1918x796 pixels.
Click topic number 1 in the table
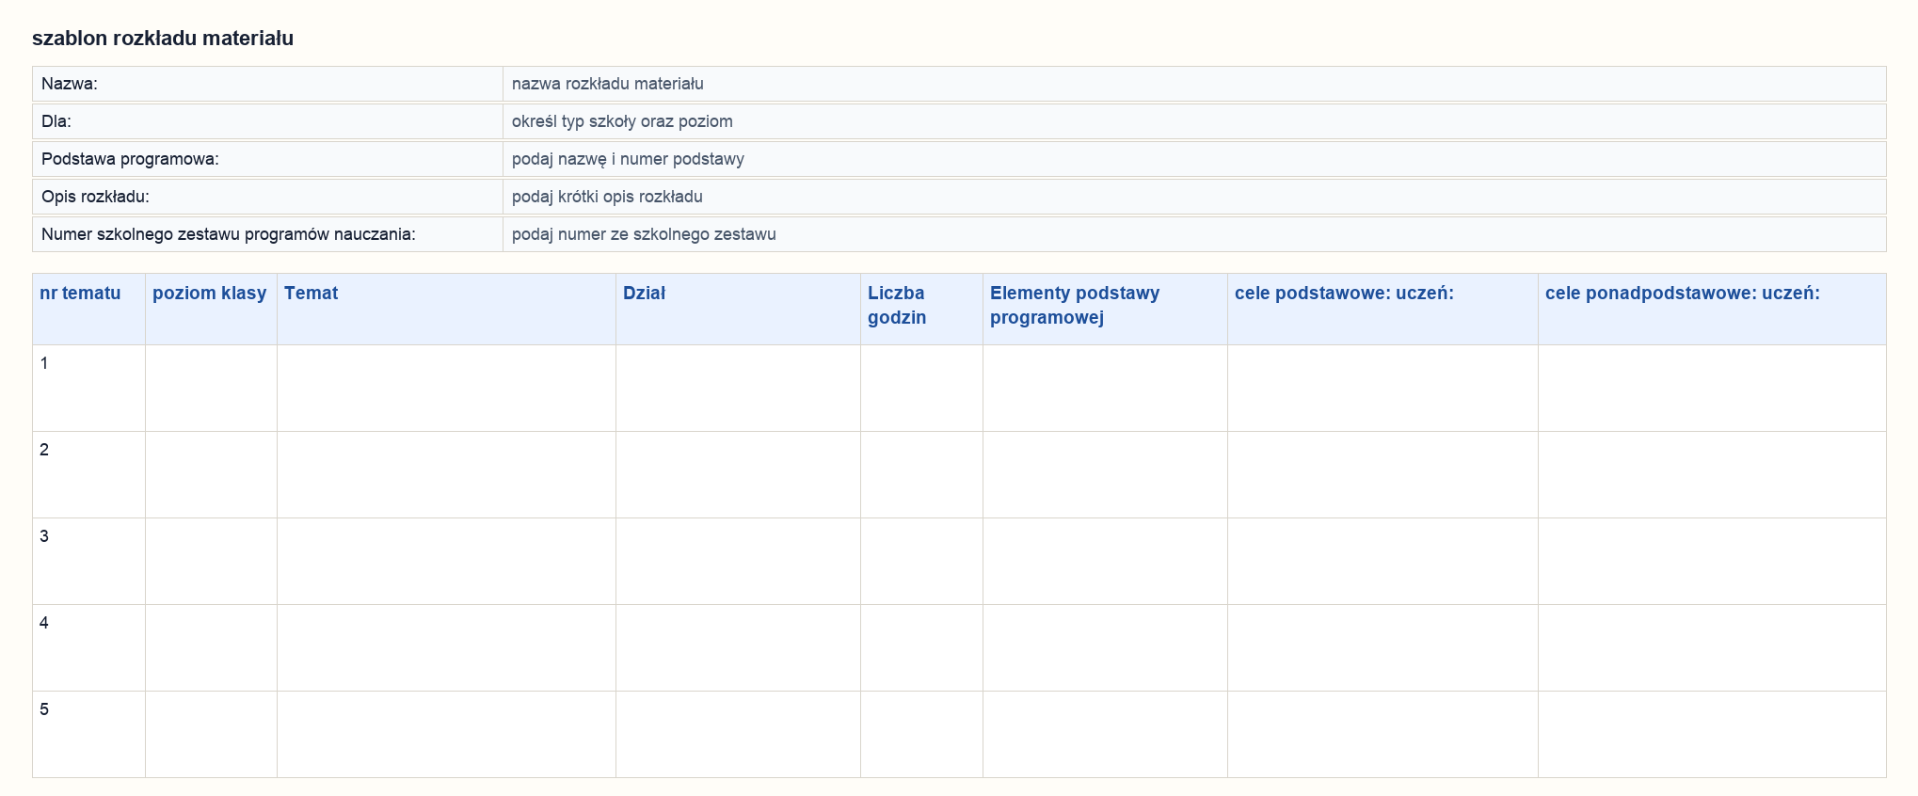[44, 363]
